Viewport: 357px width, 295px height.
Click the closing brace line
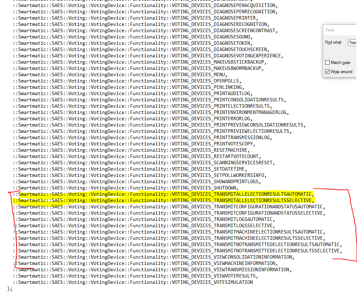pyautogui.click(x=9, y=289)
